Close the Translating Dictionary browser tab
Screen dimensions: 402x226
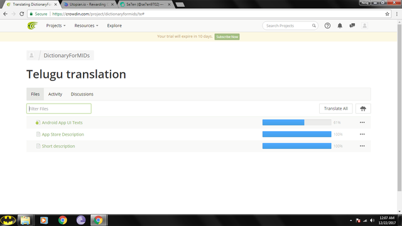[56, 4]
